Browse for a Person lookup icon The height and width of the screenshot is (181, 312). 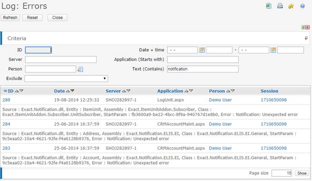(x=80, y=69)
